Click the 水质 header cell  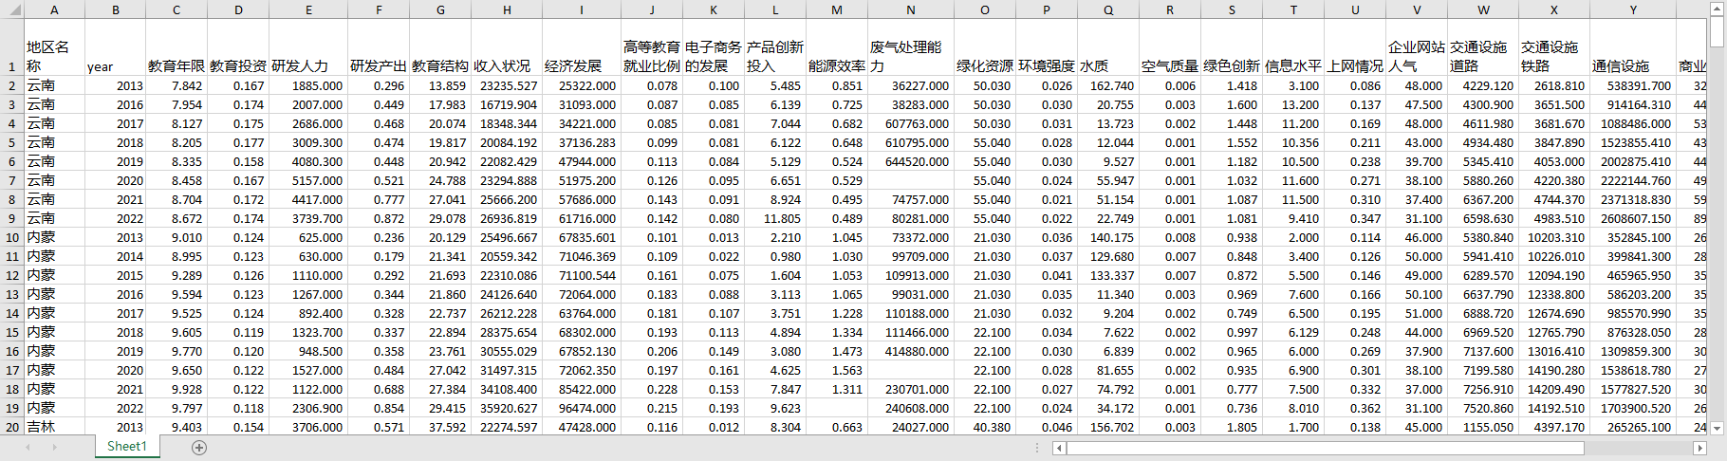point(1108,47)
